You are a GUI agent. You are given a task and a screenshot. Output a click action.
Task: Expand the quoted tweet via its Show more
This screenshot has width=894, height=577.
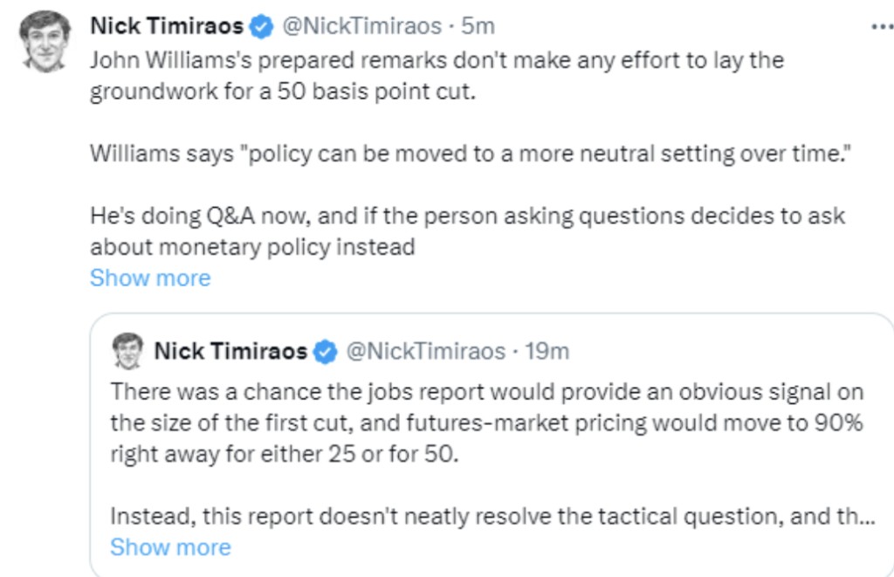point(170,547)
